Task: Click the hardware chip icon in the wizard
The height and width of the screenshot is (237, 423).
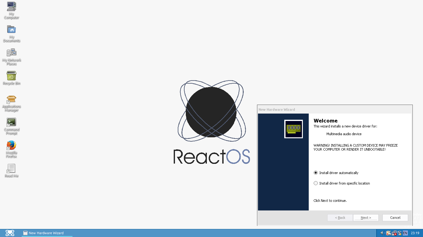Action: 294,129
